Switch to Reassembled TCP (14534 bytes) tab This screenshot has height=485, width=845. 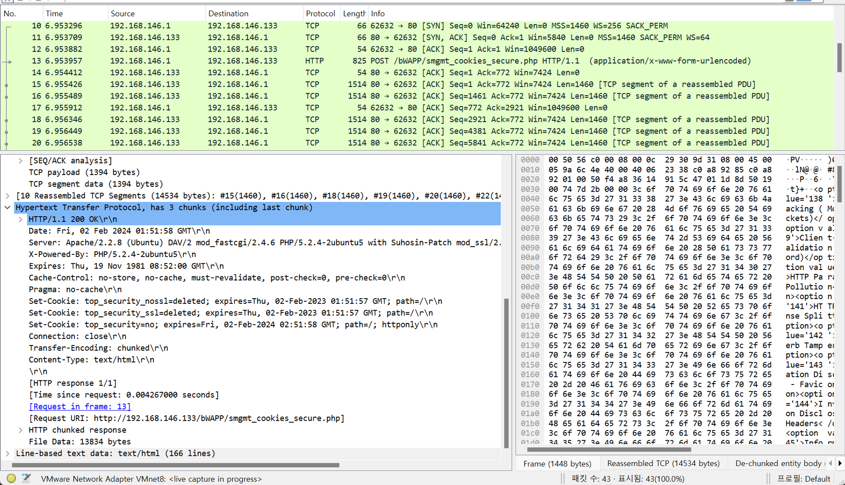pos(663,463)
